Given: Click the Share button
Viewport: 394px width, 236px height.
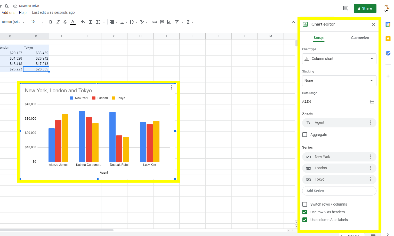Looking at the screenshot, I should pyautogui.click(x=365, y=8).
